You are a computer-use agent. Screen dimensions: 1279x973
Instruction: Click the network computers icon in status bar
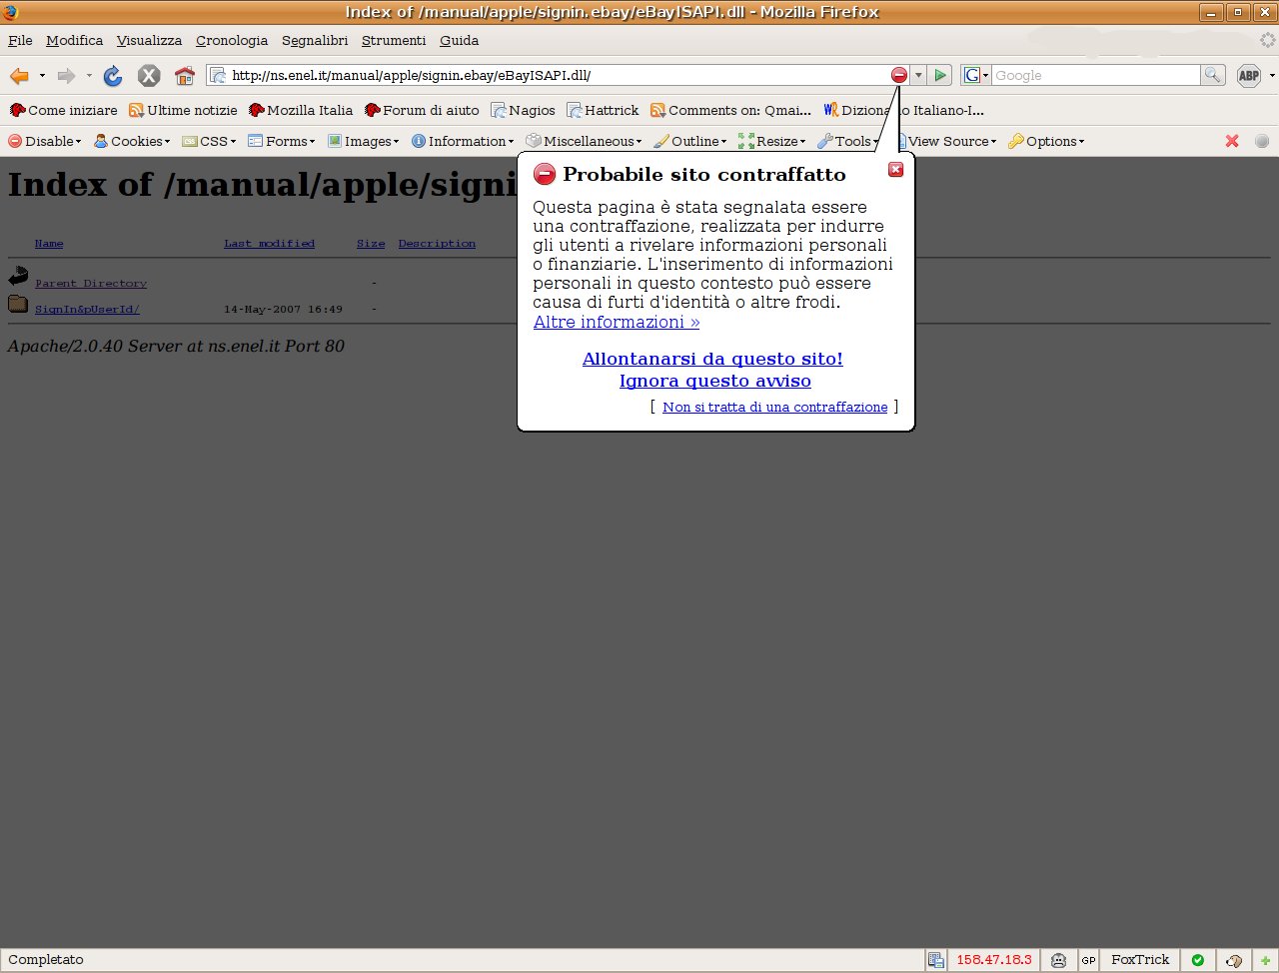click(936, 960)
